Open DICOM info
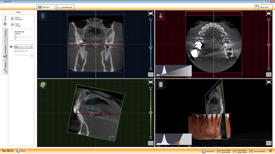The height and width of the screenshot is (154, 275). (x=203, y=151)
